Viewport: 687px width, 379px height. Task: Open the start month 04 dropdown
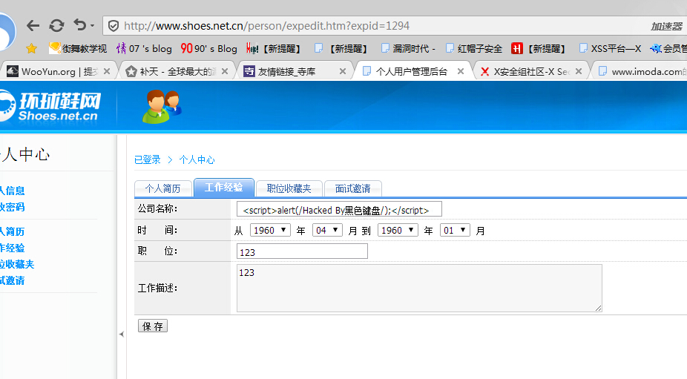(x=327, y=231)
